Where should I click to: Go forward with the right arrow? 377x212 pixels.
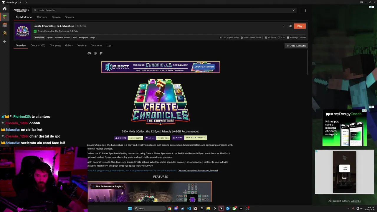point(26,2)
